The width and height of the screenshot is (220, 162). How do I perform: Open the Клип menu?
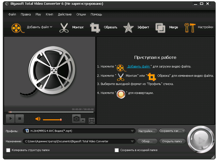pyautogui.click(x=49, y=14)
